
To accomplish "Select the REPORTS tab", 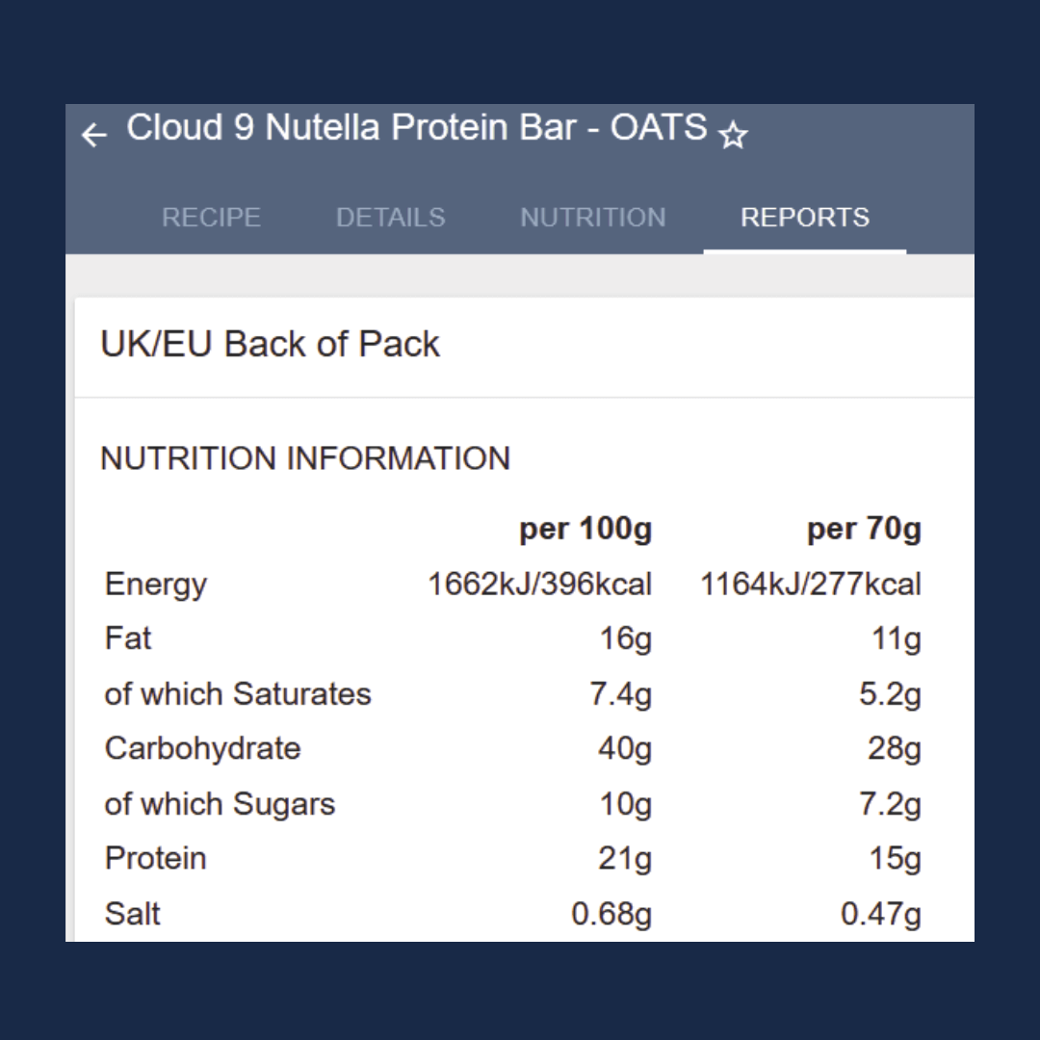I will [804, 218].
